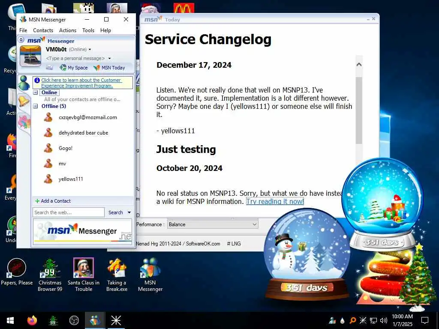Open the Actions menu

(68, 30)
